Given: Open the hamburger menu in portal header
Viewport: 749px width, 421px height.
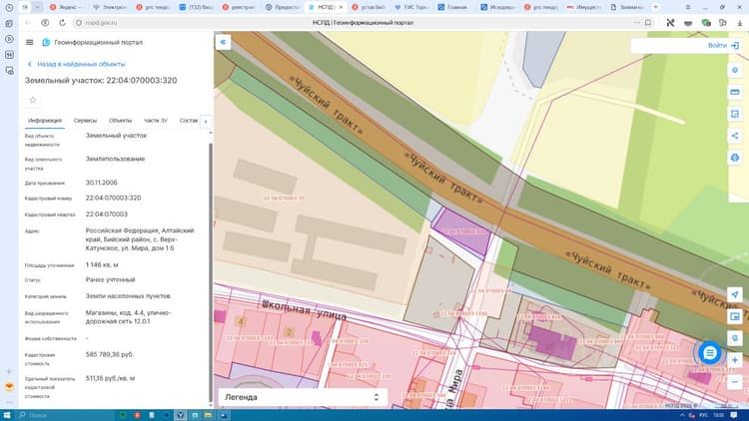Looking at the screenshot, I should coord(30,43).
